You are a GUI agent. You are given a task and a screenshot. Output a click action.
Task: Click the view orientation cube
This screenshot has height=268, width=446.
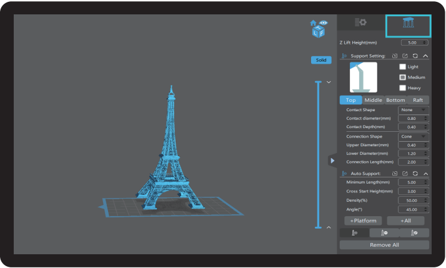319,31
